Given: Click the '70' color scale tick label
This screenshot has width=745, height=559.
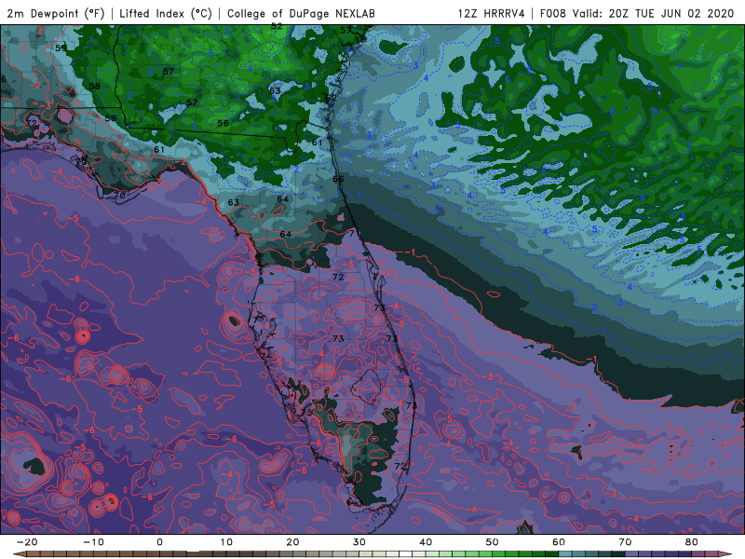Looking at the screenshot, I should tap(625, 542).
